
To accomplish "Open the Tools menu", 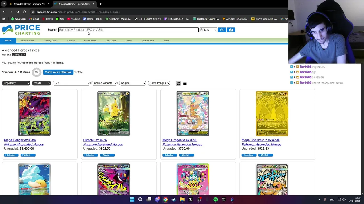I will (x=166, y=41).
